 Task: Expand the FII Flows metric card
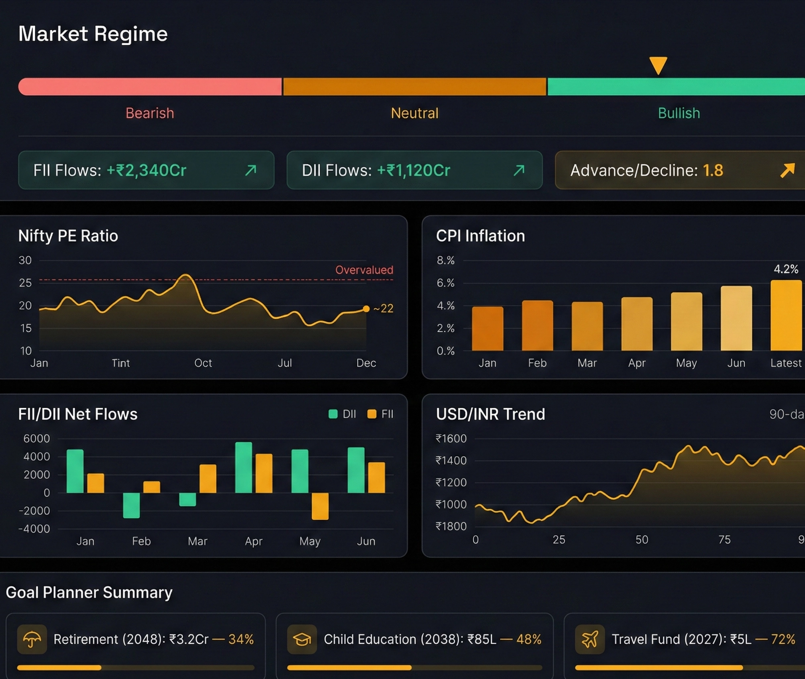[x=147, y=171]
